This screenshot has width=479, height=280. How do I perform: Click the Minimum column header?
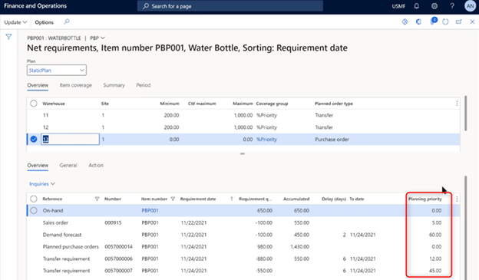(170, 104)
